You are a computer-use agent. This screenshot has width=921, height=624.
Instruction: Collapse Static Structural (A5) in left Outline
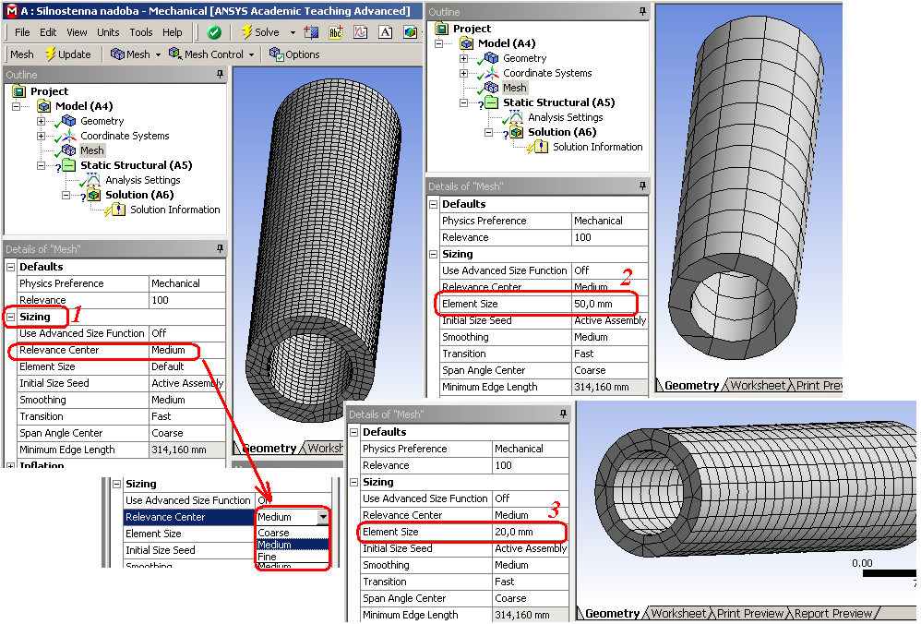(x=41, y=166)
